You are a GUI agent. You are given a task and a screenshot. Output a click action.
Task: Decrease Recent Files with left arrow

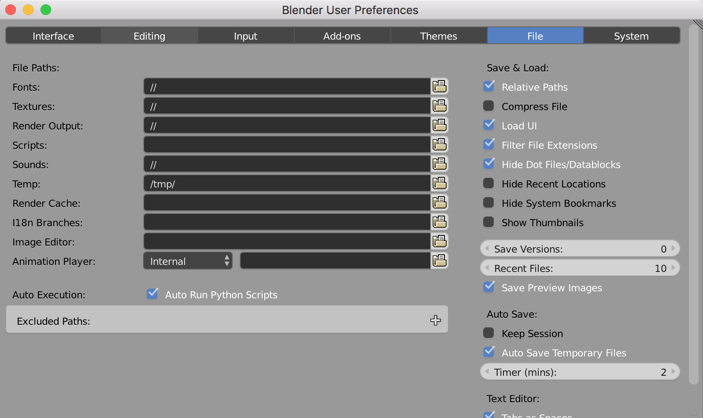tap(487, 268)
